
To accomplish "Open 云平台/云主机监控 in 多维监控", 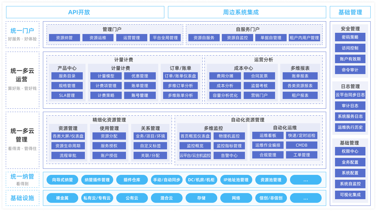I will tap(194, 155).
